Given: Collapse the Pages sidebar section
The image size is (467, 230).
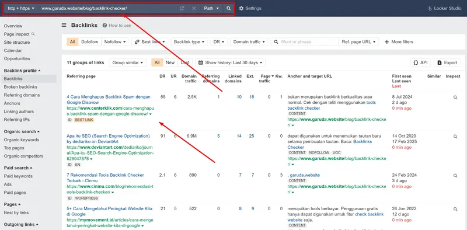Looking at the screenshot, I should click(12, 204).
